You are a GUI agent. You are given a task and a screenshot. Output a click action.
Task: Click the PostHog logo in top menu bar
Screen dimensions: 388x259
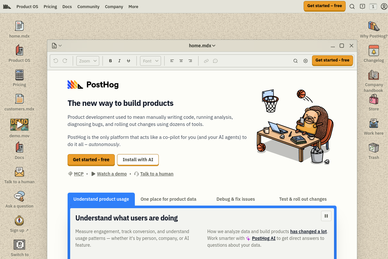click(x=7, y=6)
